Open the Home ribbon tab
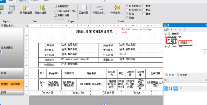This screenshot has width=207, height=105. coord(11,1)
